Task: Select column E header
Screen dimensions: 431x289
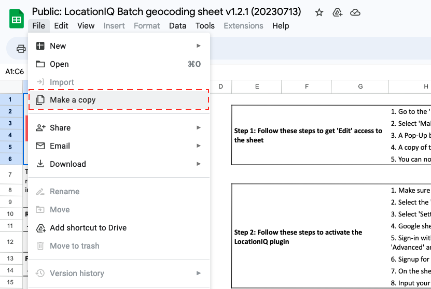Action: click(257, 86)
